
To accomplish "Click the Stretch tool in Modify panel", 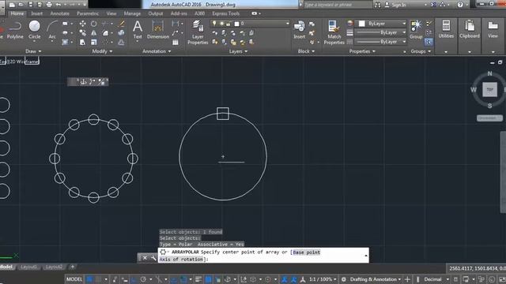I will point(82,42).
